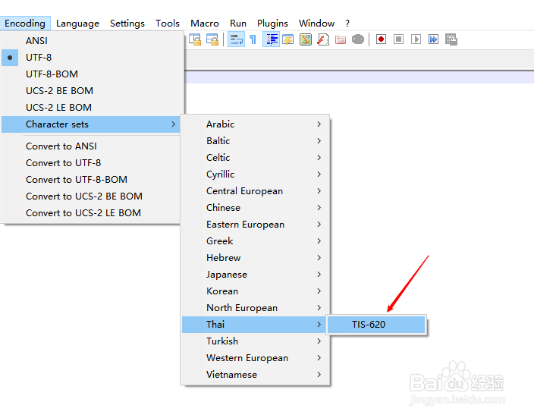Open the Macro menu
This screenshot has height=418, width=534.
(204, 24)
